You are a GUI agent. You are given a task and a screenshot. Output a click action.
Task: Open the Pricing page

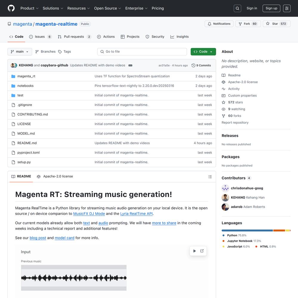point(158,8)
